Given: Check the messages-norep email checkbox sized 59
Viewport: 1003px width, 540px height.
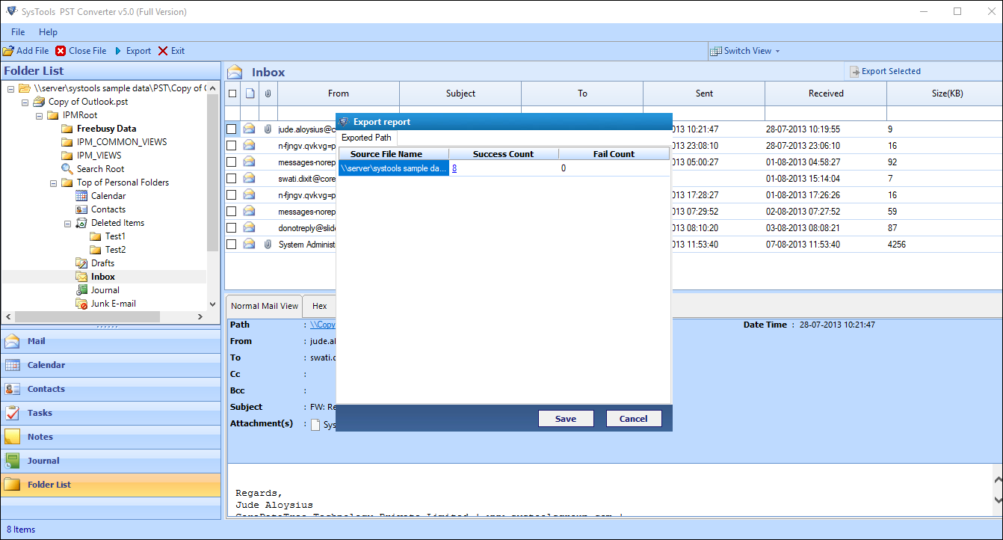Looking at the screenshot, I should tap(232, 211).
